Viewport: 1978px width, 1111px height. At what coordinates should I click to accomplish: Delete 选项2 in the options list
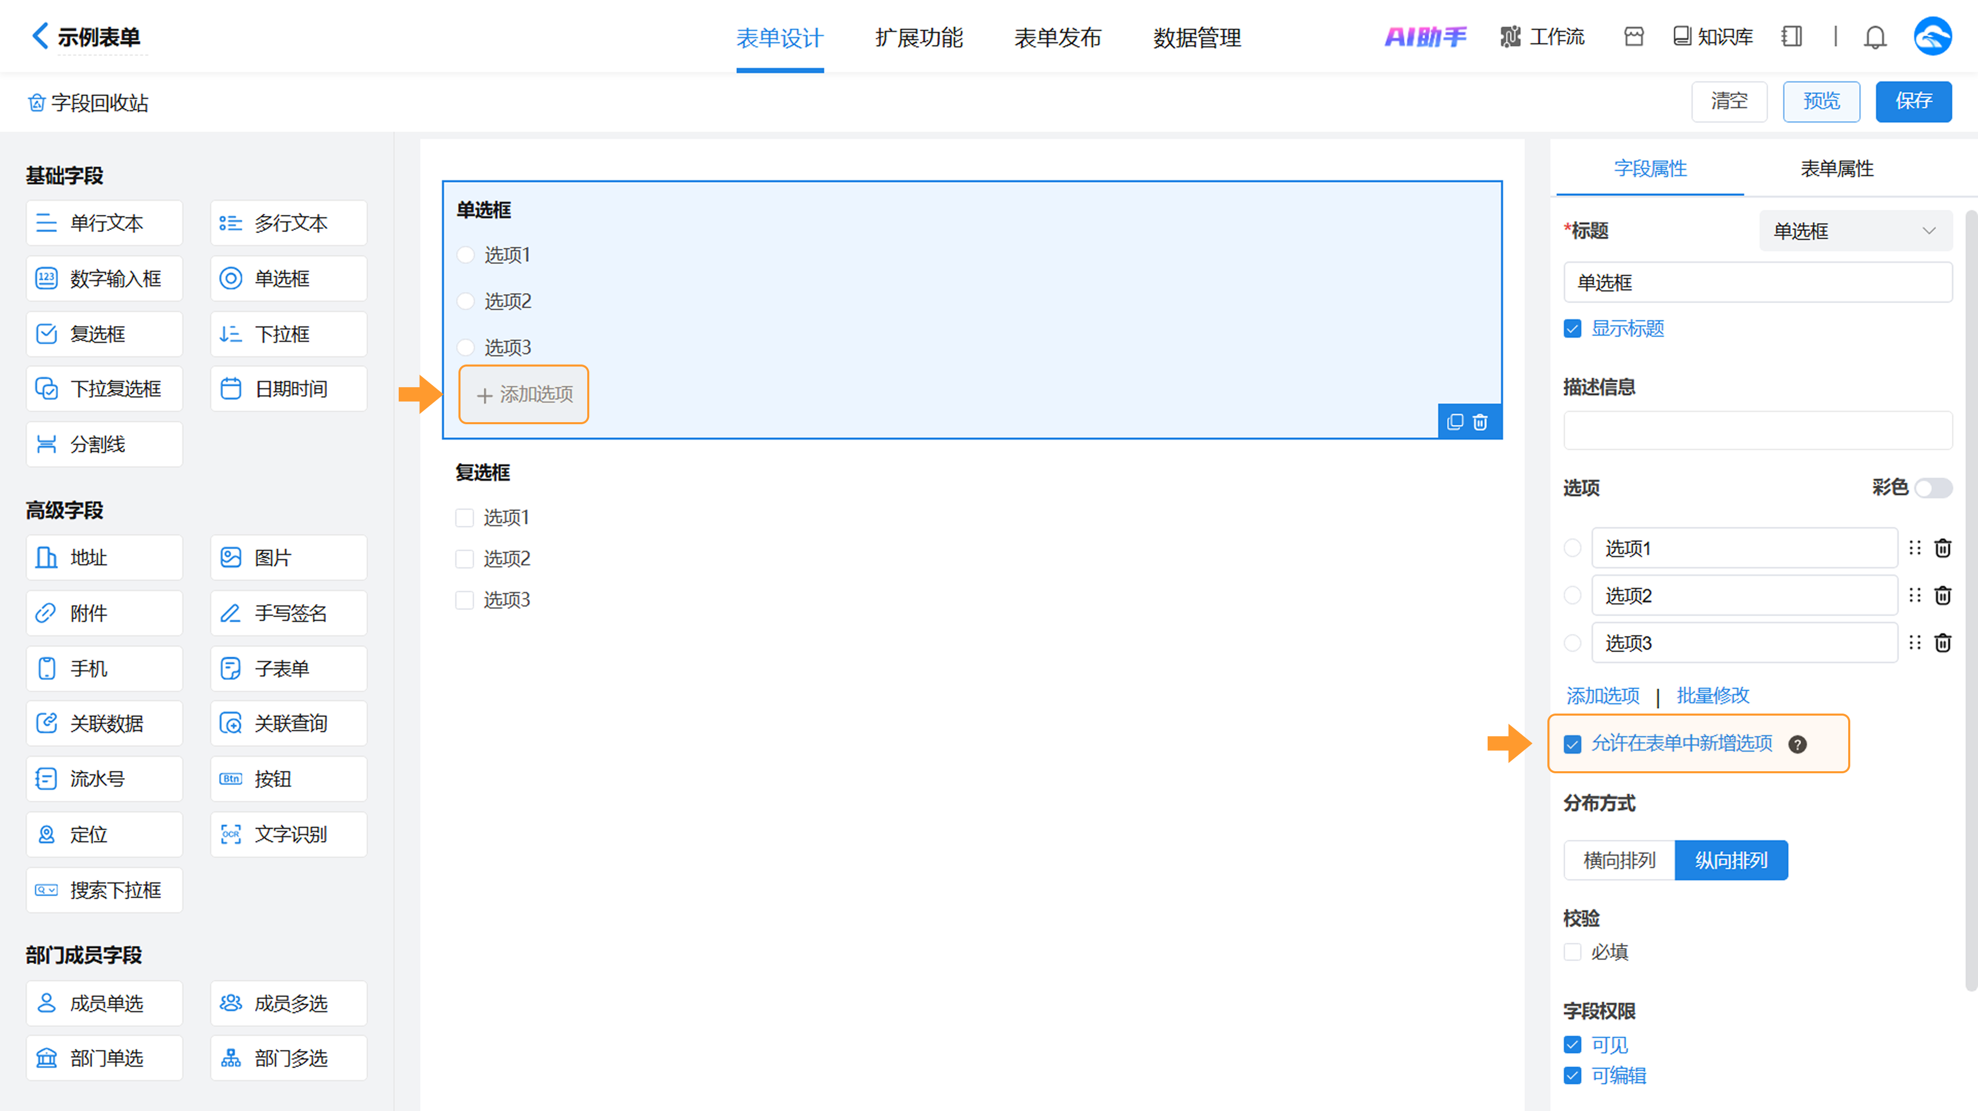click(x=1942, y=595)
